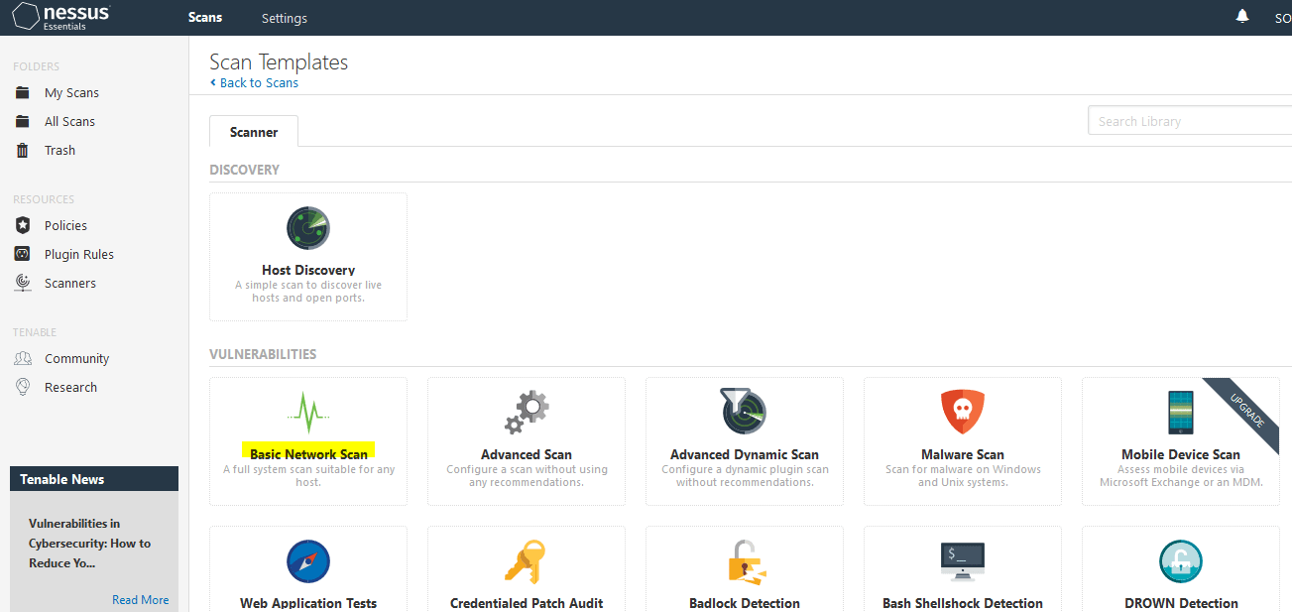Go Back to Scans
Screen dimensions: 1292x612
tap(254, 82)
